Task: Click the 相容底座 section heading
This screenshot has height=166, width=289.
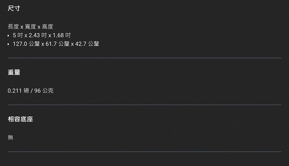Action: (20, 119)
